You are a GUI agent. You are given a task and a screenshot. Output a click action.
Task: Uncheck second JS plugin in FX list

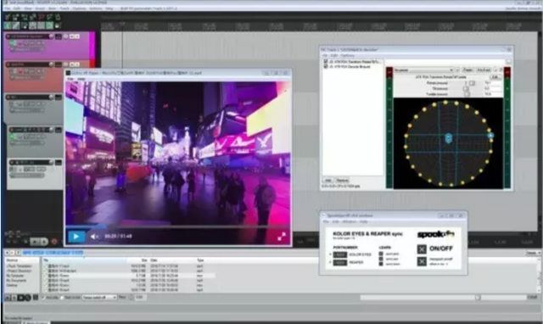[326, 66]
